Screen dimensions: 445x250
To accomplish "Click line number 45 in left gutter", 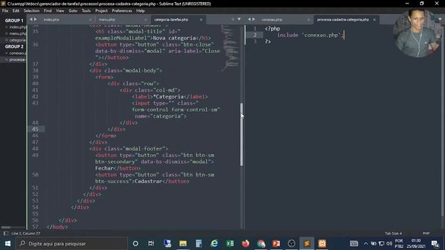I will (x=35, y=129).
